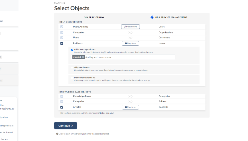Remove the imported tag chip

pos(83,57)
